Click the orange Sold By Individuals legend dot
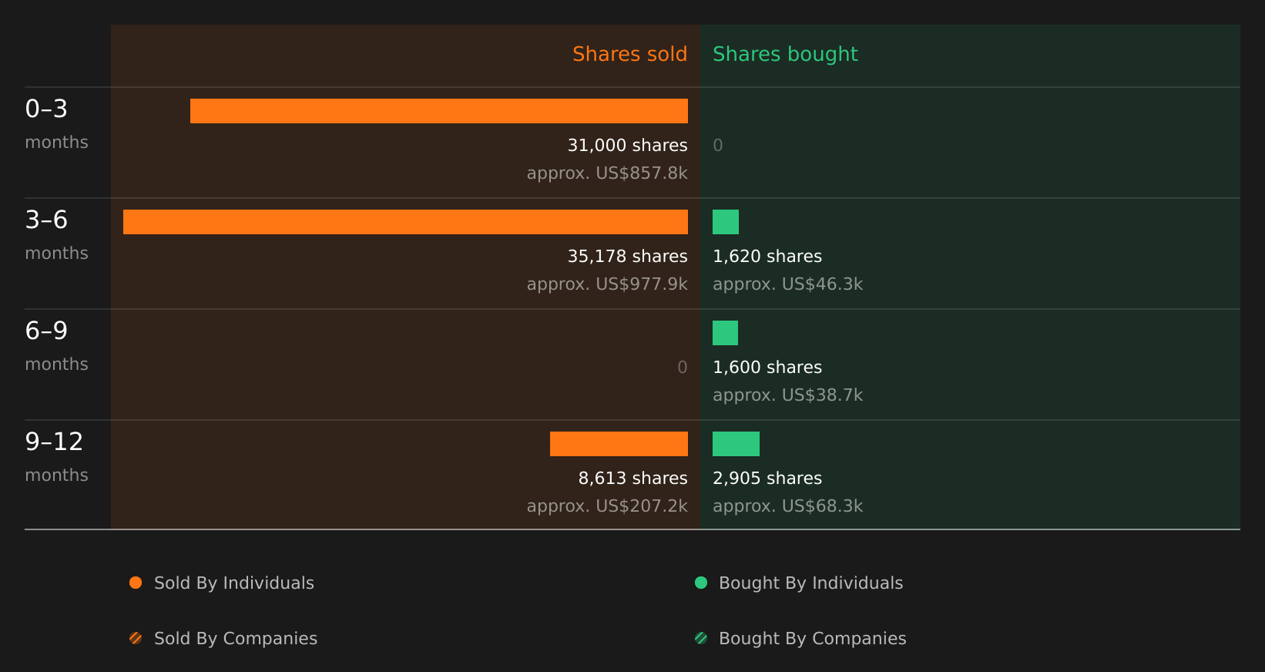 click(136, 583)
